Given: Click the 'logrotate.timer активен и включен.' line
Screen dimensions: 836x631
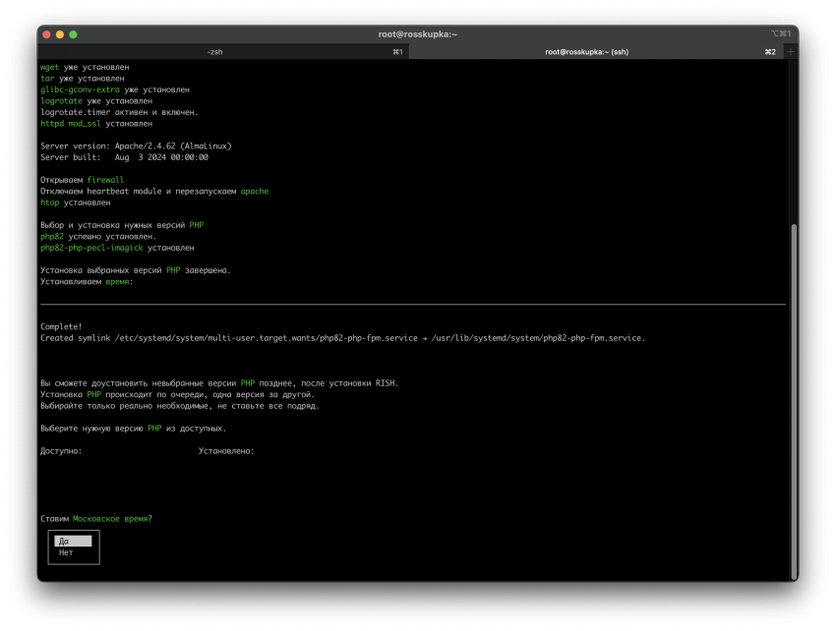Looking at the screenshot, I should click(x=119, y=112).
